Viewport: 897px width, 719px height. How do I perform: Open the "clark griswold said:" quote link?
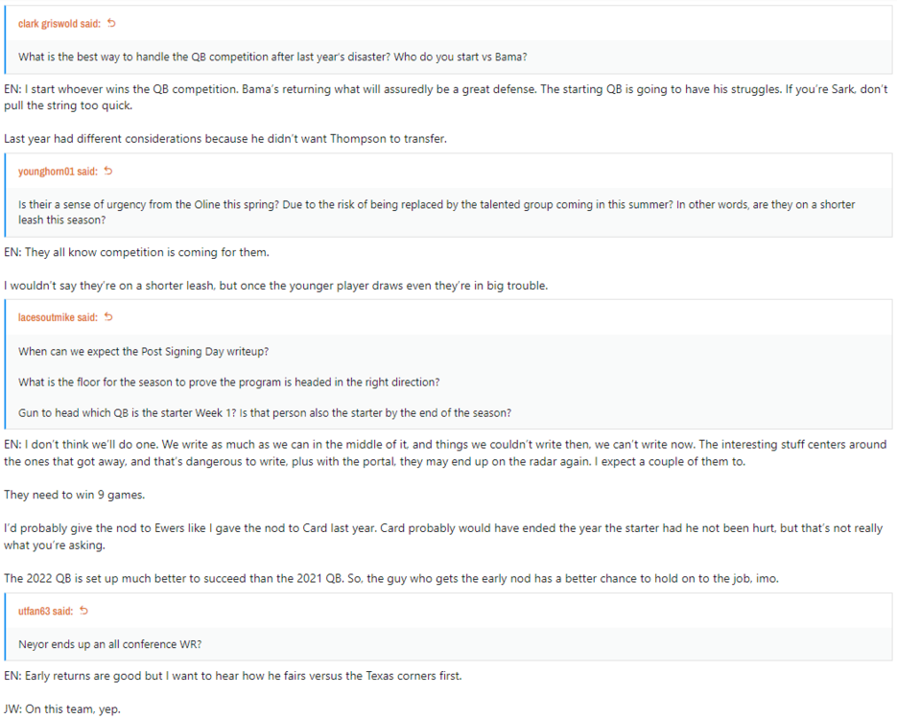[x=59, y=24]
